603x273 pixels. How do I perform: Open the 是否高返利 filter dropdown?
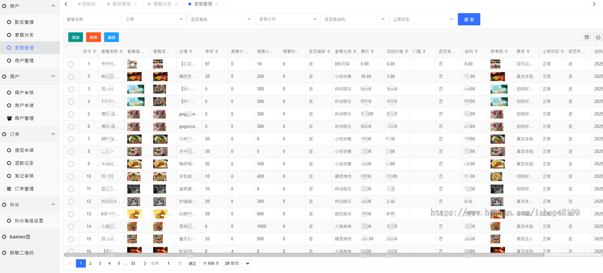point(354,19)
